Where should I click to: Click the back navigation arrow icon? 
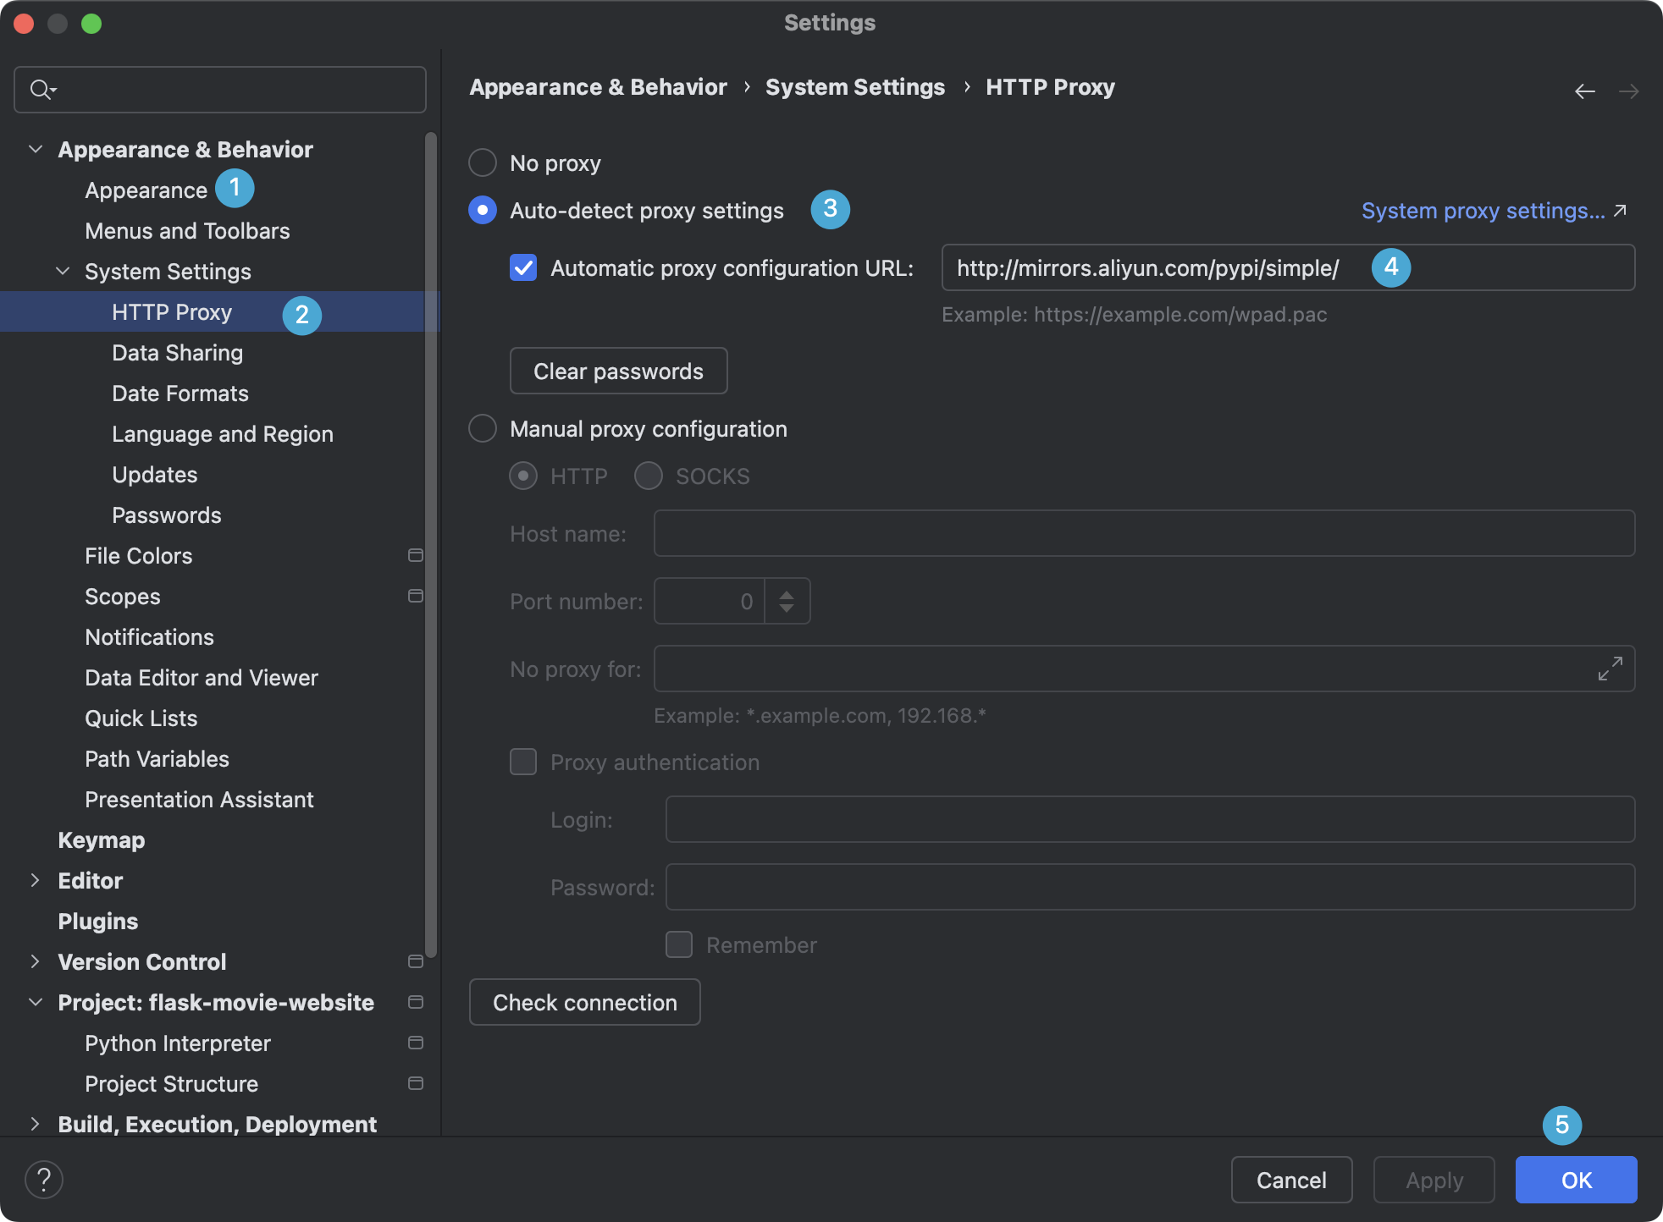tap(1584, 91)
